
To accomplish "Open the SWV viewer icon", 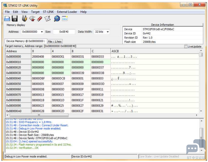I will tap(65, 18).
